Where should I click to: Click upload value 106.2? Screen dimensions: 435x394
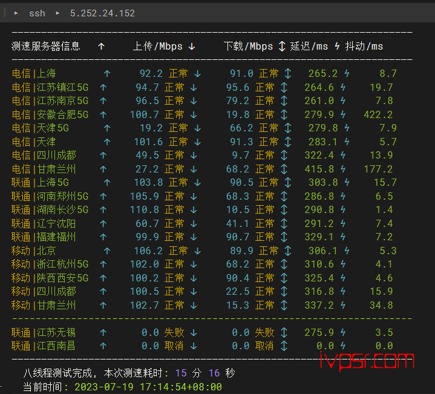tap(148, 251)
